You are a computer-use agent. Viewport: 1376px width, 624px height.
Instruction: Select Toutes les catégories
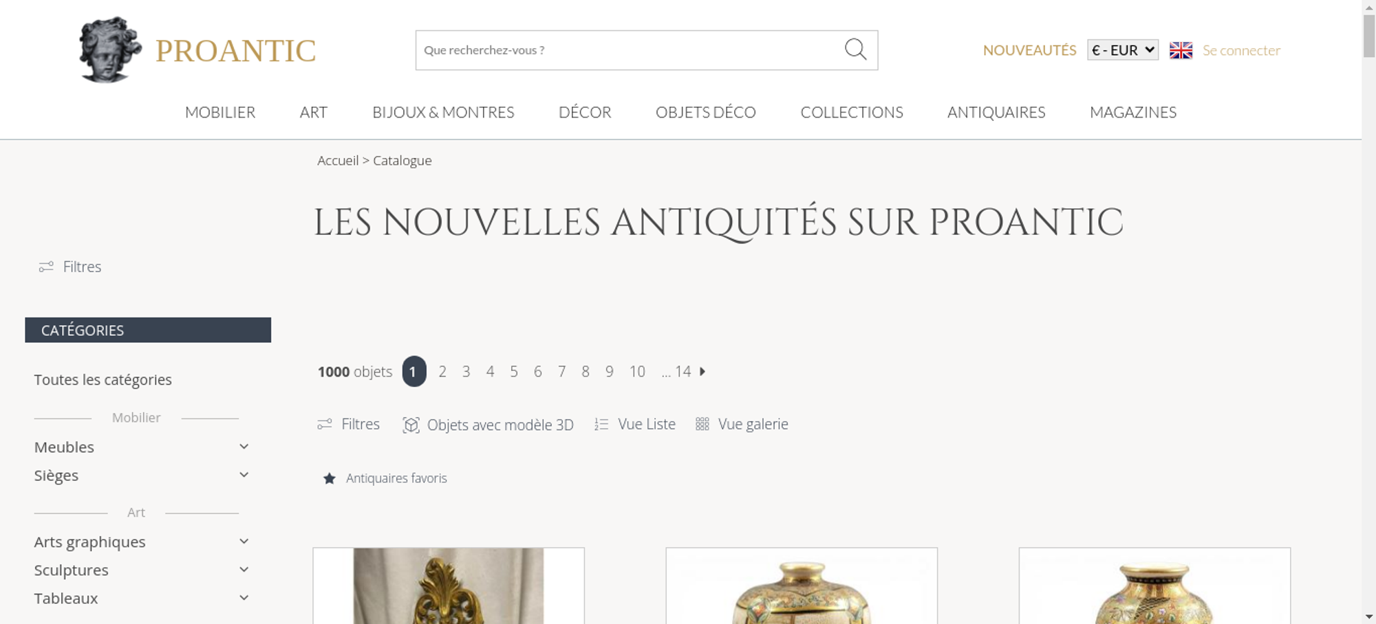103,379
